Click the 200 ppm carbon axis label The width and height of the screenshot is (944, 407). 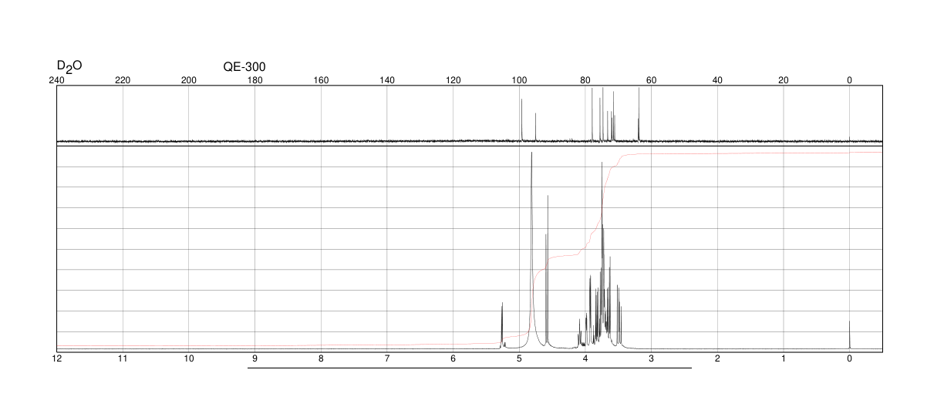pos(189,80)
